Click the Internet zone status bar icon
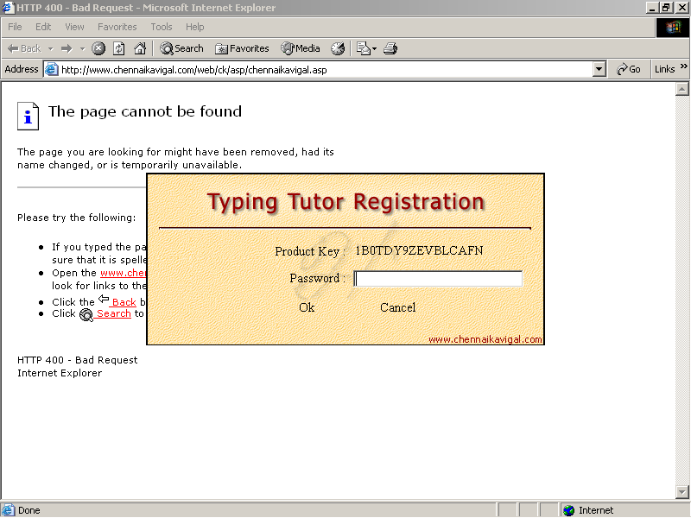 [569, 510]
